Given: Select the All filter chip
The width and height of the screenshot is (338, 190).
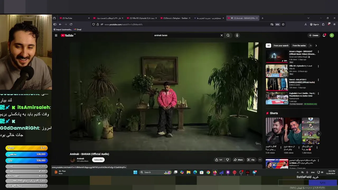Looking at the screenshot, I should coord(268,46).
